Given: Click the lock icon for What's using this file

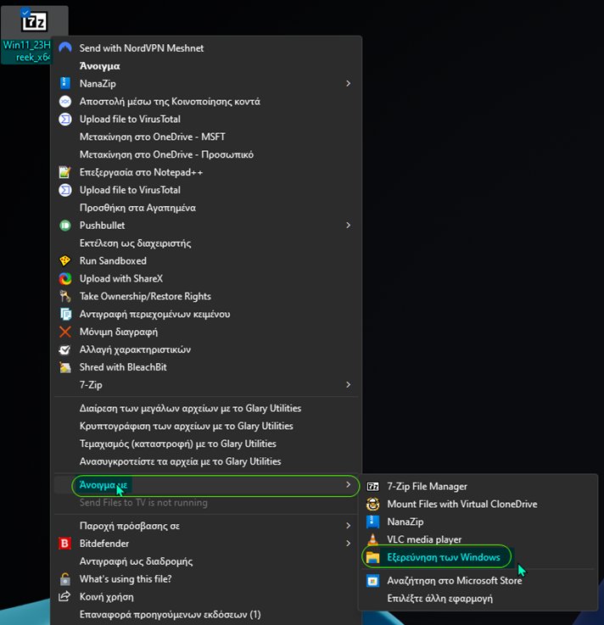Looking at the screenshot, I should (65, 578).
